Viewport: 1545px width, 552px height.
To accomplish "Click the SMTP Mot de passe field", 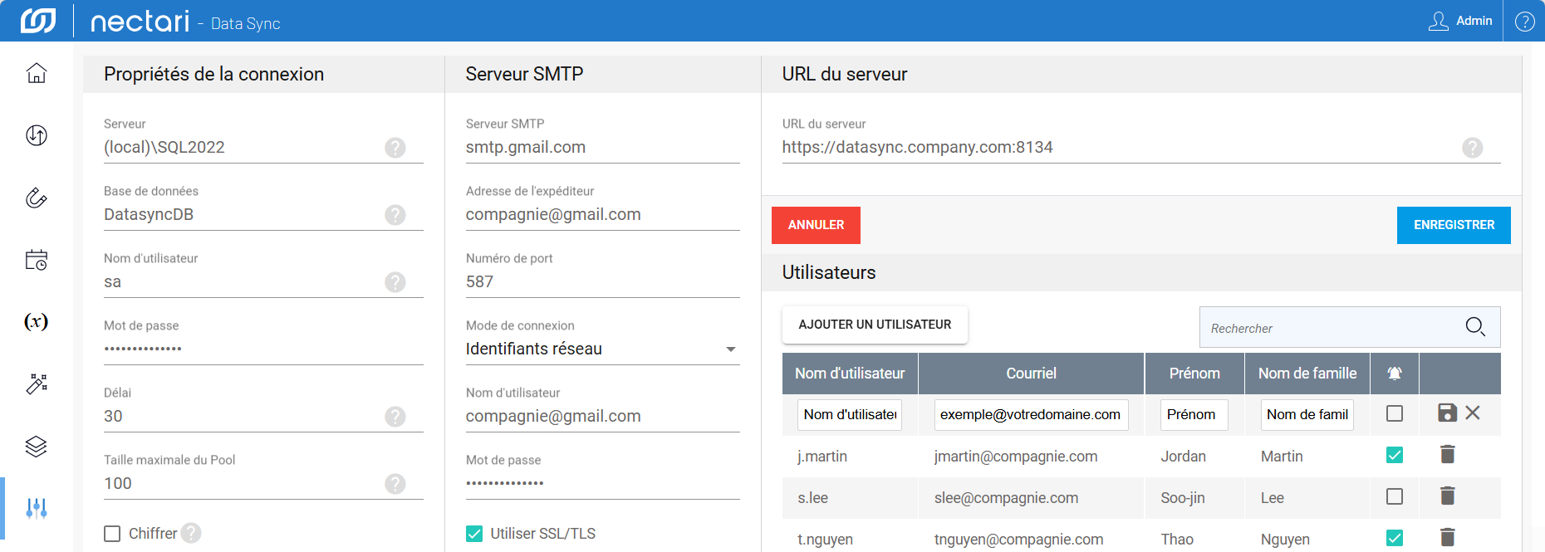I will (x=602, y=484).
